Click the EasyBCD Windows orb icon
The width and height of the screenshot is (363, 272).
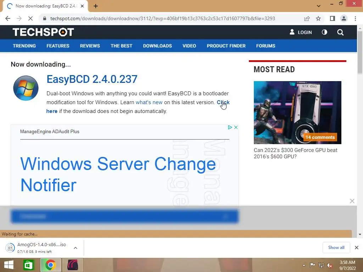[x=26, y=88]
